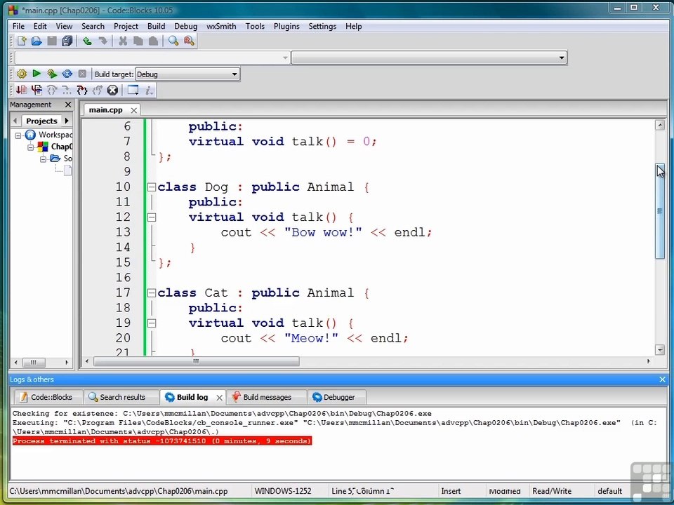The width and height of the screenshot is (674, 505).
Task: Close the Management panel
Action: pos(68,105)
